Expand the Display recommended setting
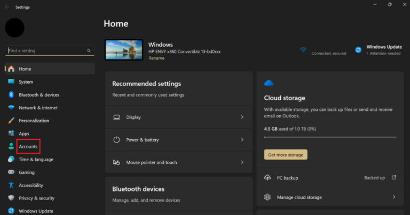The width and height of the screenshot is (410, 215). (x=242, y=117)
